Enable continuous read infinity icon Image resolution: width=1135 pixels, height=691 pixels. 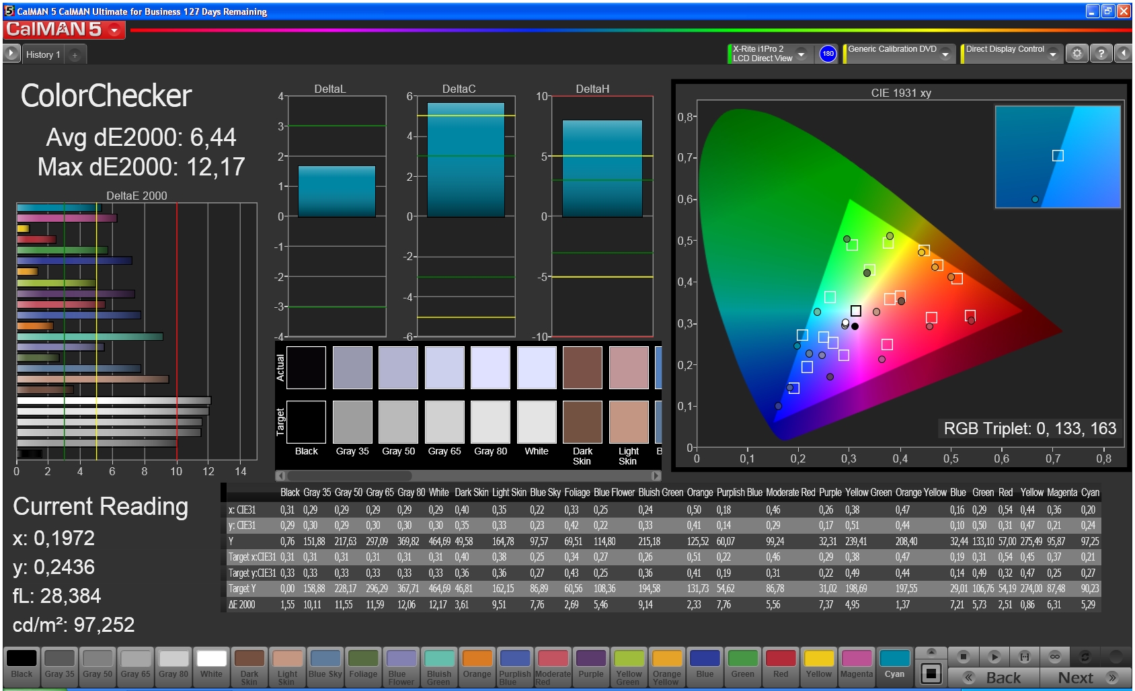tap(1054, 657)
